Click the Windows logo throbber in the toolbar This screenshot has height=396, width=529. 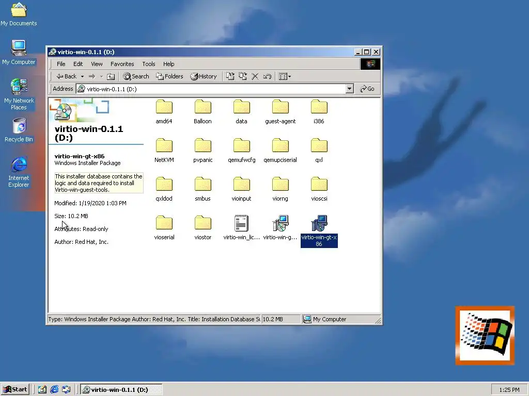coord(370,64)
